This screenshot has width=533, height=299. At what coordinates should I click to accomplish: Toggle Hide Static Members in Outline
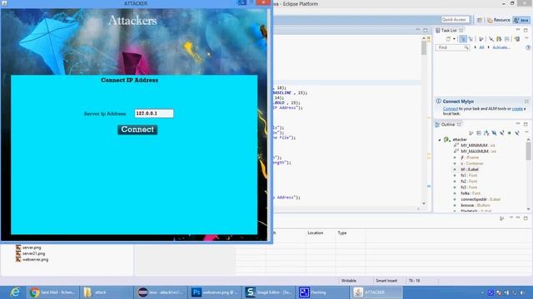pos(501,133)
